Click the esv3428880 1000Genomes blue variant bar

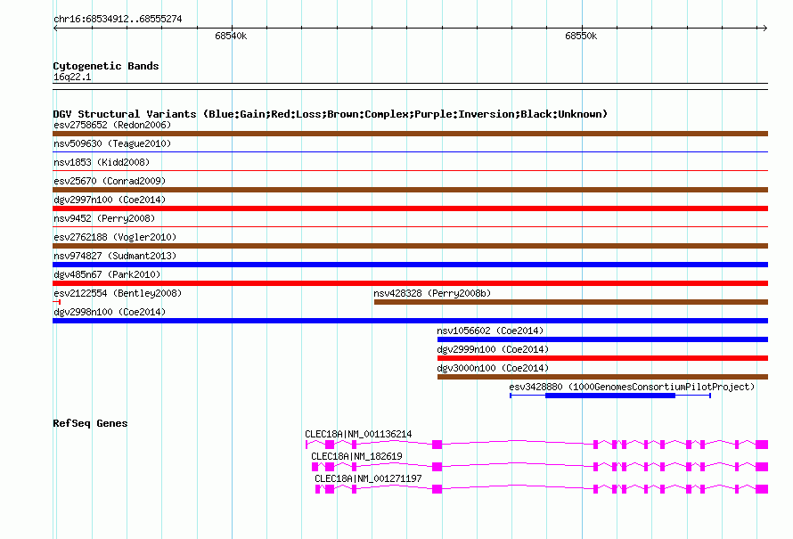coord(610,396)
